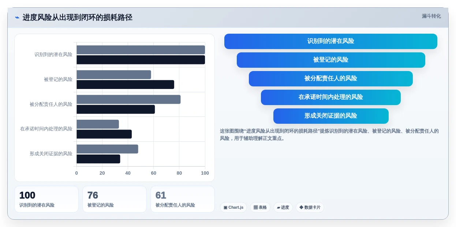Click the dark bar for 被登记的风险
Image resolution: width=456 pixels, height=227 pixels.
(125, 85)
